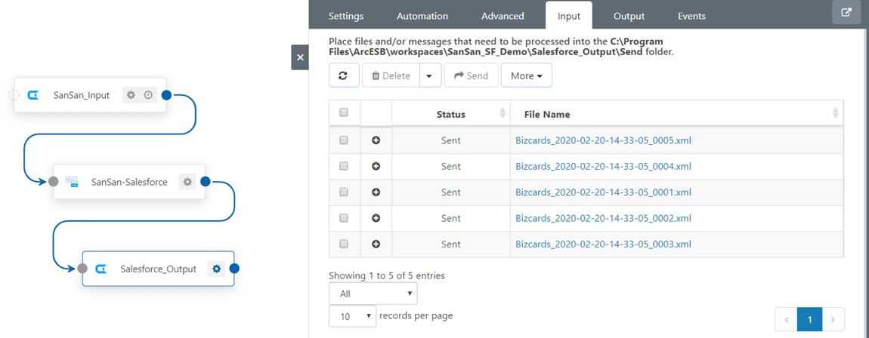Expand details for the Bizcards 0005 row
This screenshot has width=869, height=338.
coord(376,140)
